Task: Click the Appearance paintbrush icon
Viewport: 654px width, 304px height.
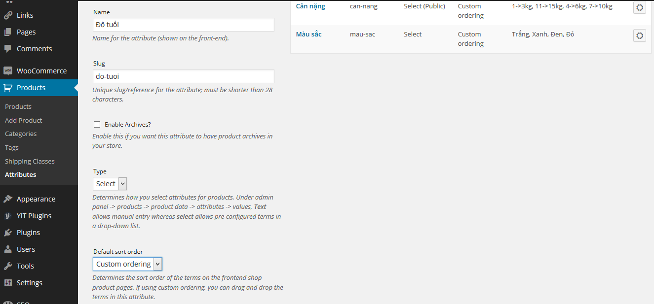Action: point(8,199)
